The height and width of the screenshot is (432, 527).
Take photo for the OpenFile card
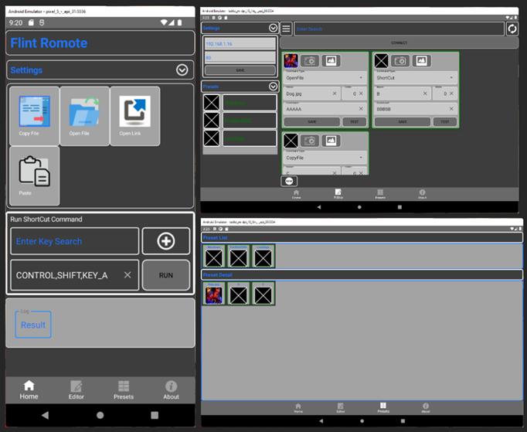point(310,61)
